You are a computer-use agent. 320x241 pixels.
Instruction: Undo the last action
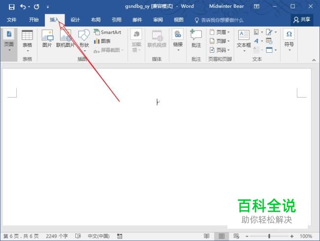click(23, 7)
